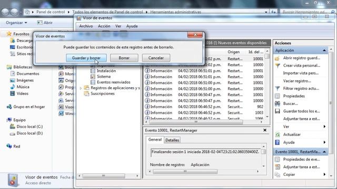Open Música library icon in Explorer
The image size is (337, 189).
tap(13, 87)
